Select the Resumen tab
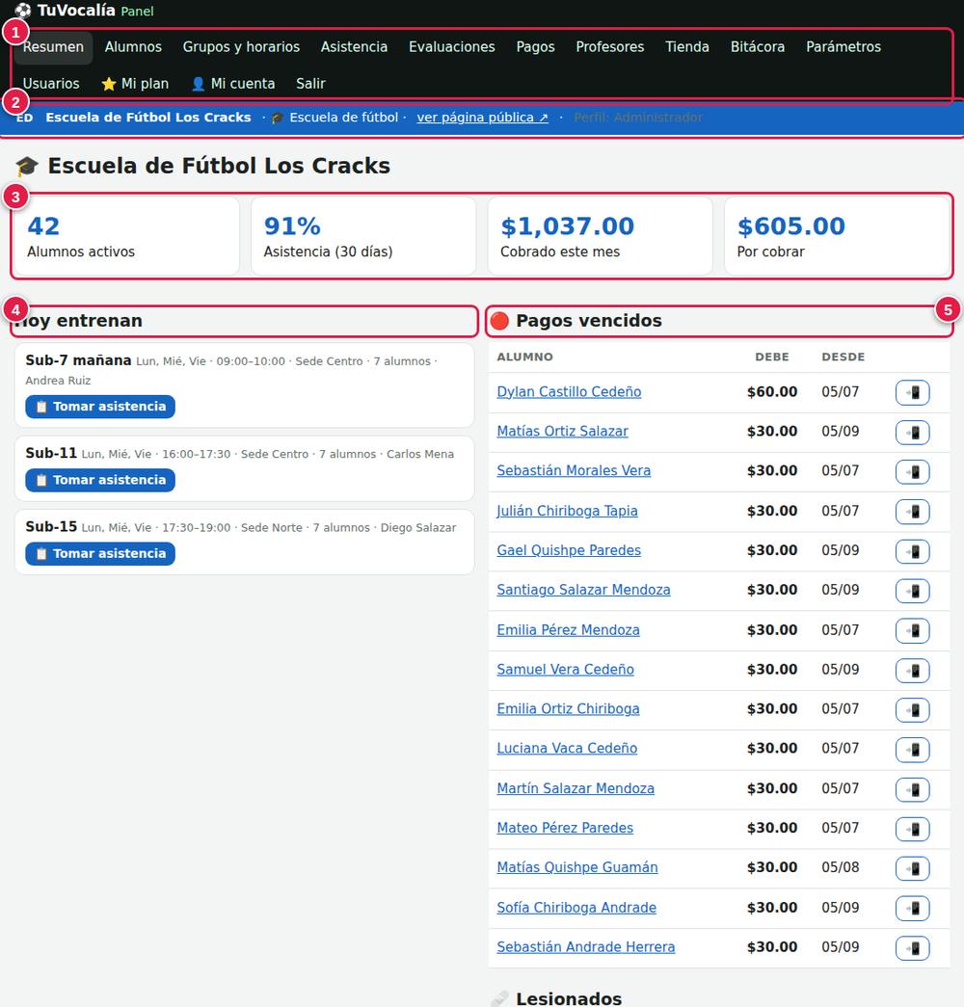 pos(53,47)
